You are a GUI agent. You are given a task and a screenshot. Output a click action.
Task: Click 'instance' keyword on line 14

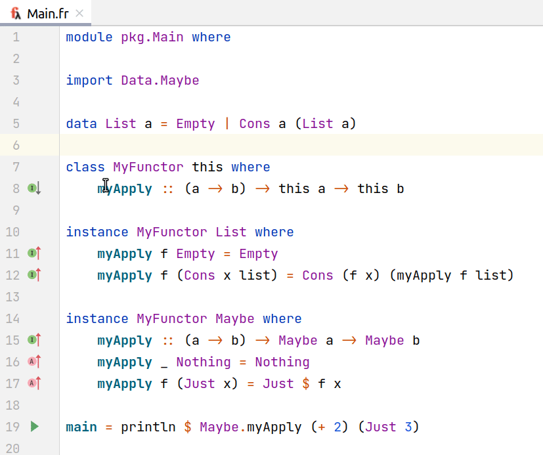coord(97,318)
